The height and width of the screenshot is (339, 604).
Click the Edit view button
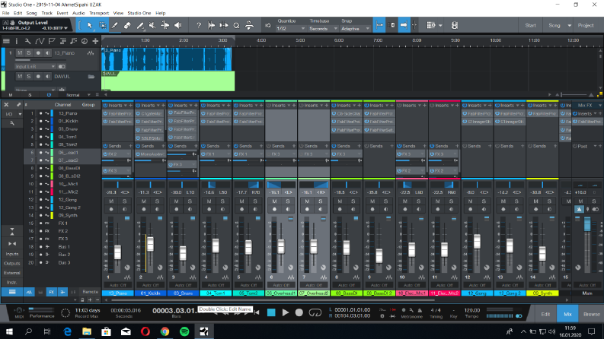545,314
